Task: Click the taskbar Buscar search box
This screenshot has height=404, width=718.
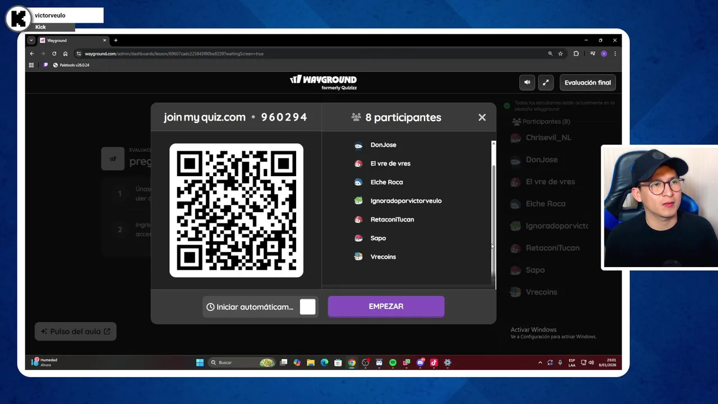Action: point(242,362)
